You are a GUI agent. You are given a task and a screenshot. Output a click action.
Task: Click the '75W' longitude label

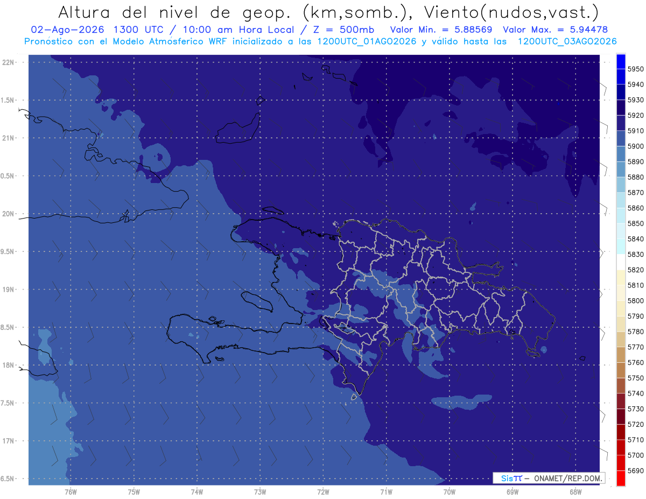[134, 491]
